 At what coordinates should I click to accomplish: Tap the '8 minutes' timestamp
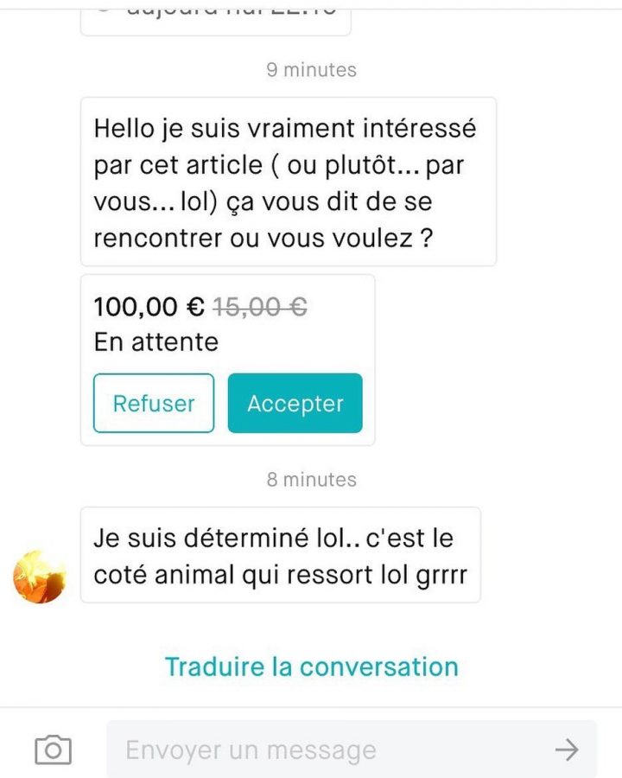point(311,479)
